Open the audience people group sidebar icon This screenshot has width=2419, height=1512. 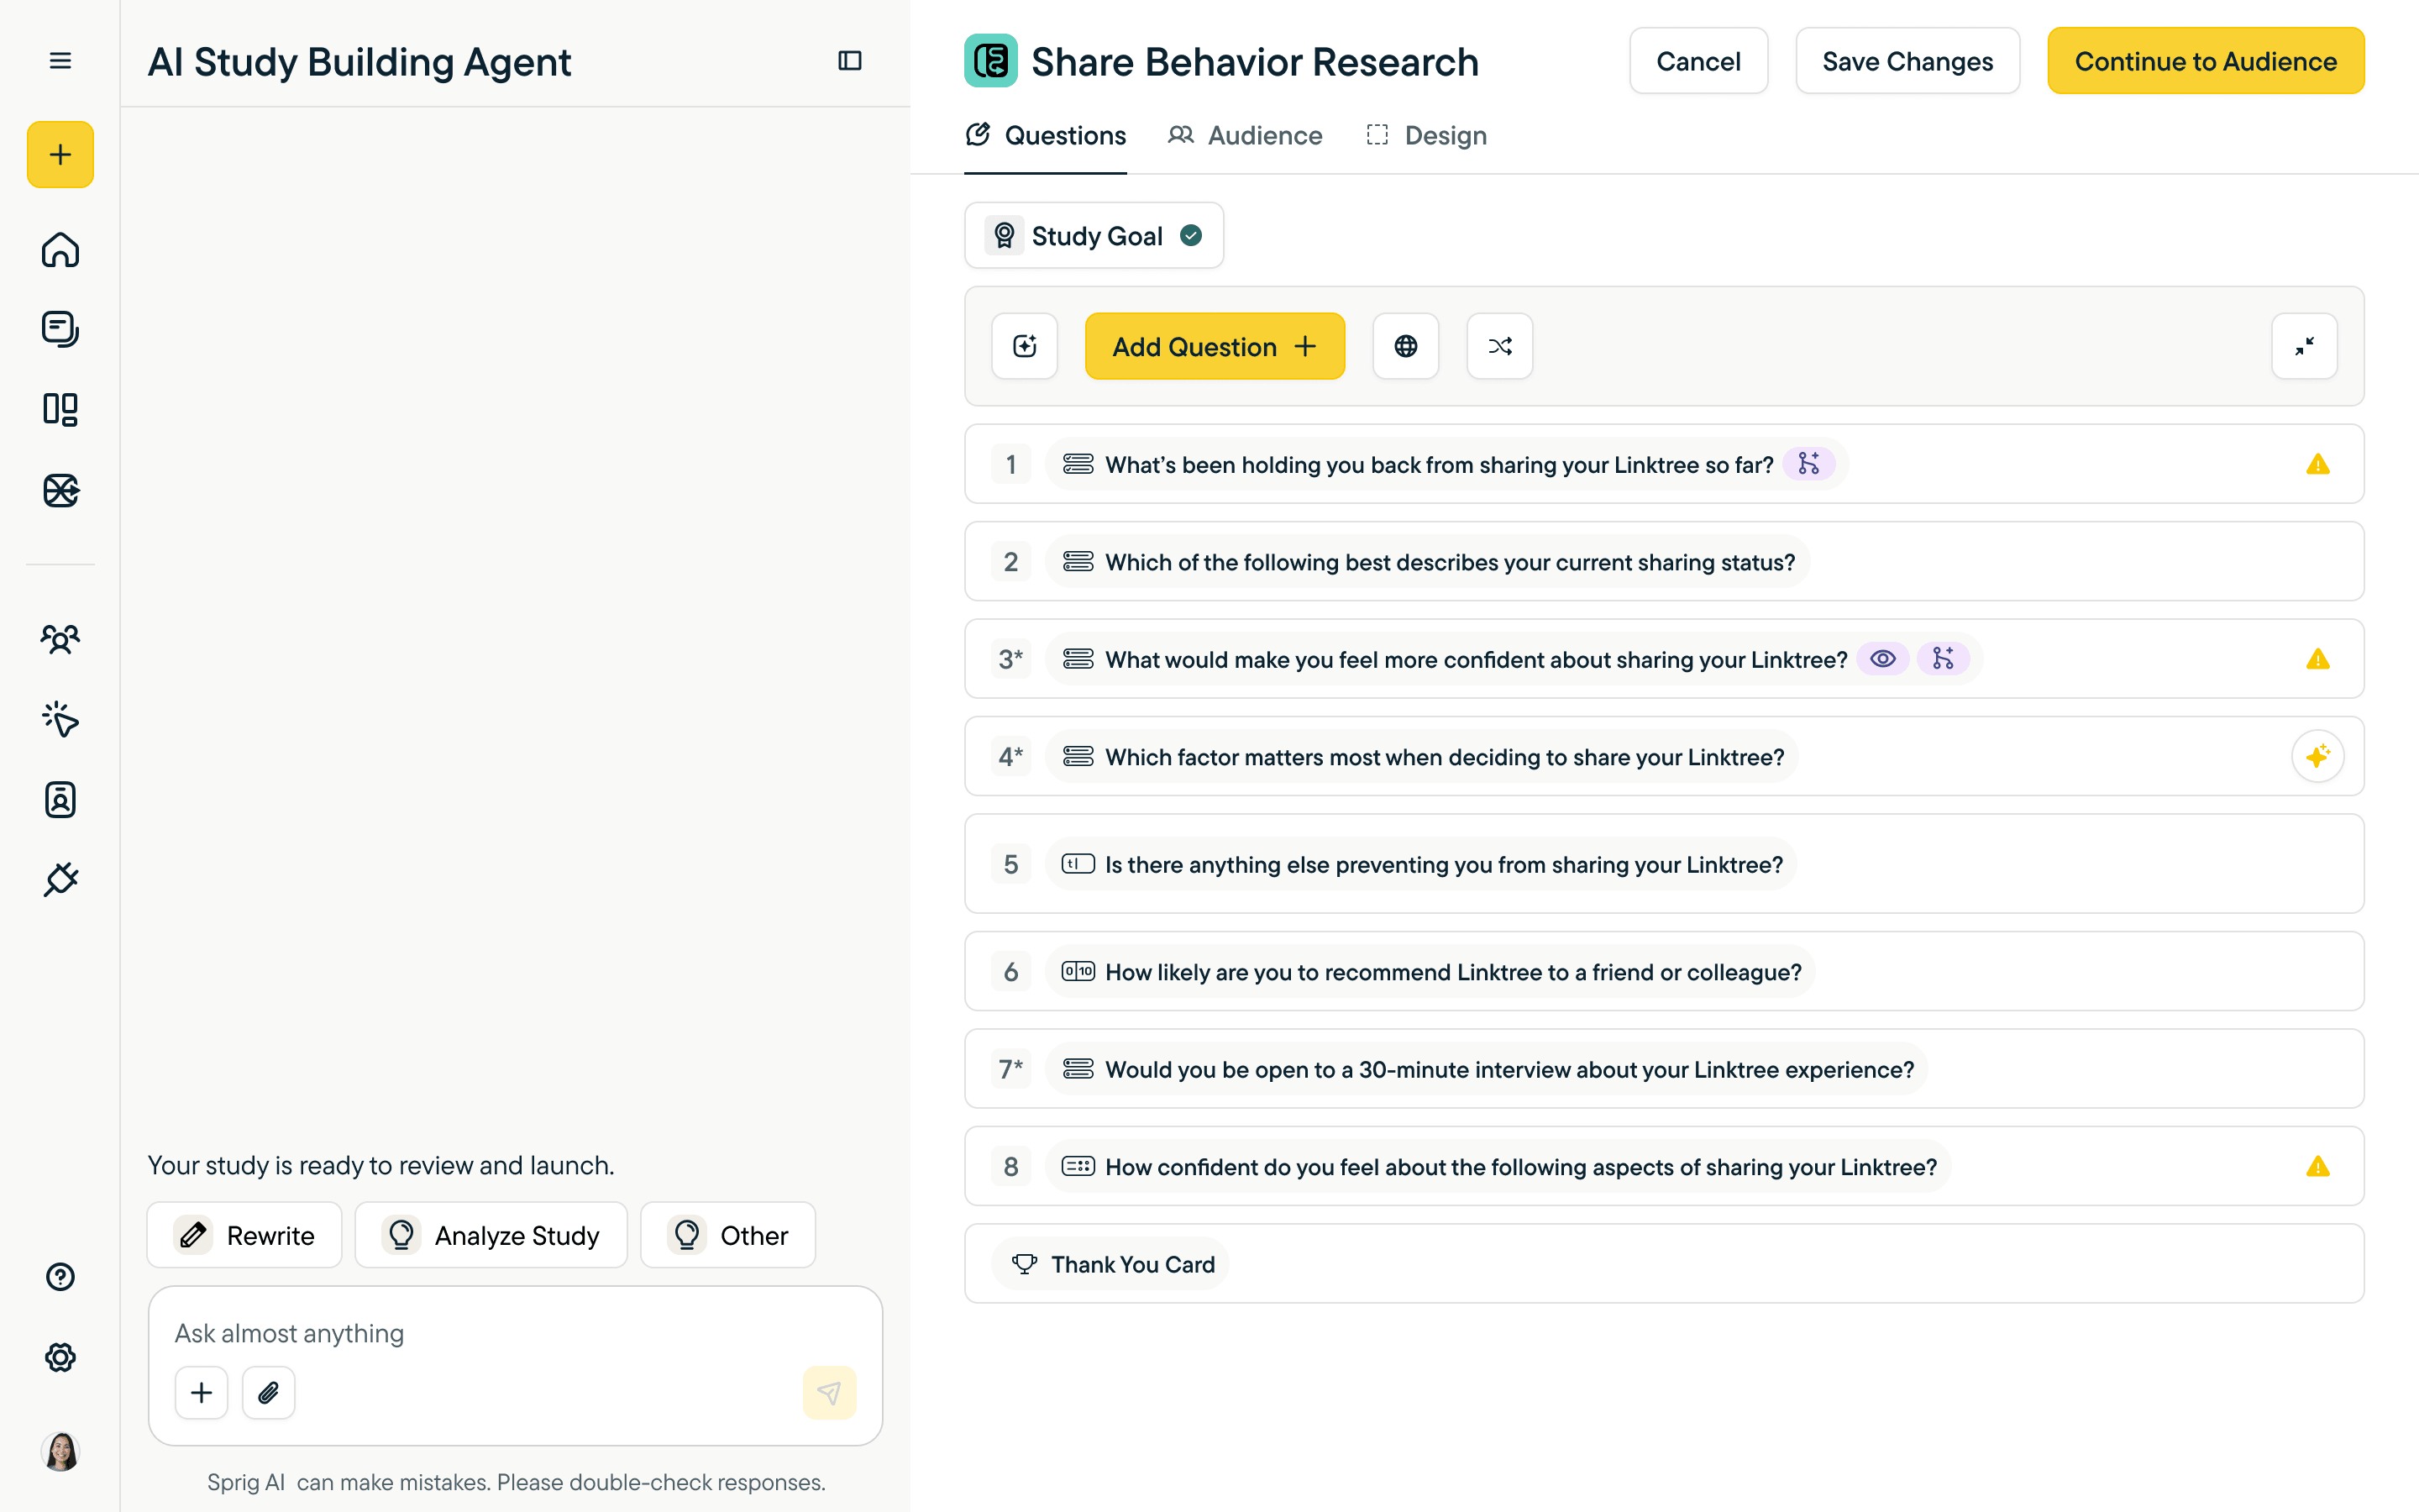click(x=60, y=639)
